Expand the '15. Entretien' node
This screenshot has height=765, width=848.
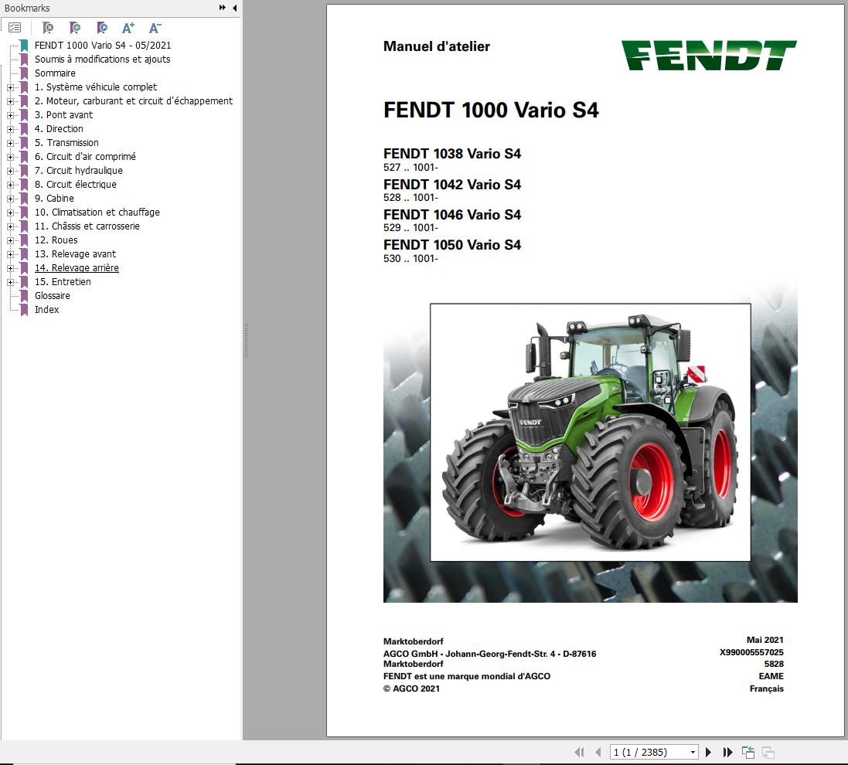(10, 282)
